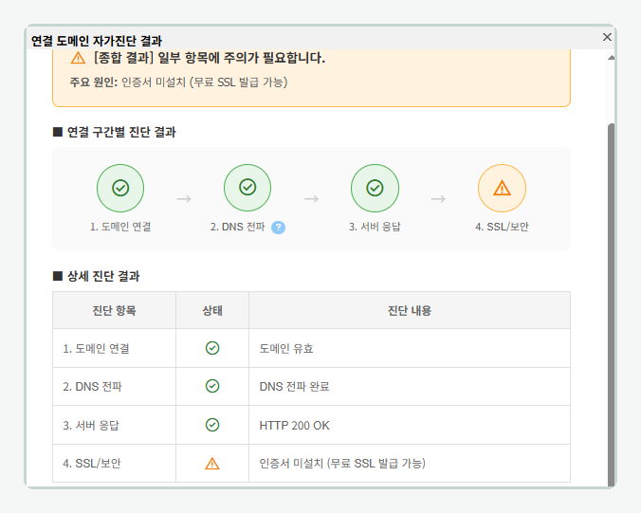Click the '1. 도메인 연결' table cell

[x=114, y=348]
